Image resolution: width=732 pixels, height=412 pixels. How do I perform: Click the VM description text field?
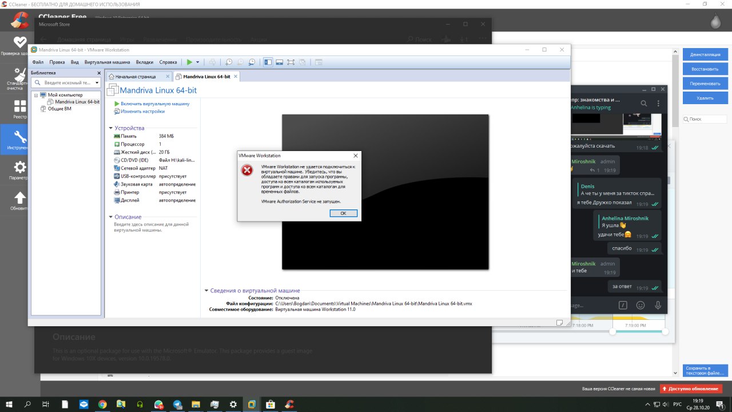(152, 227)
